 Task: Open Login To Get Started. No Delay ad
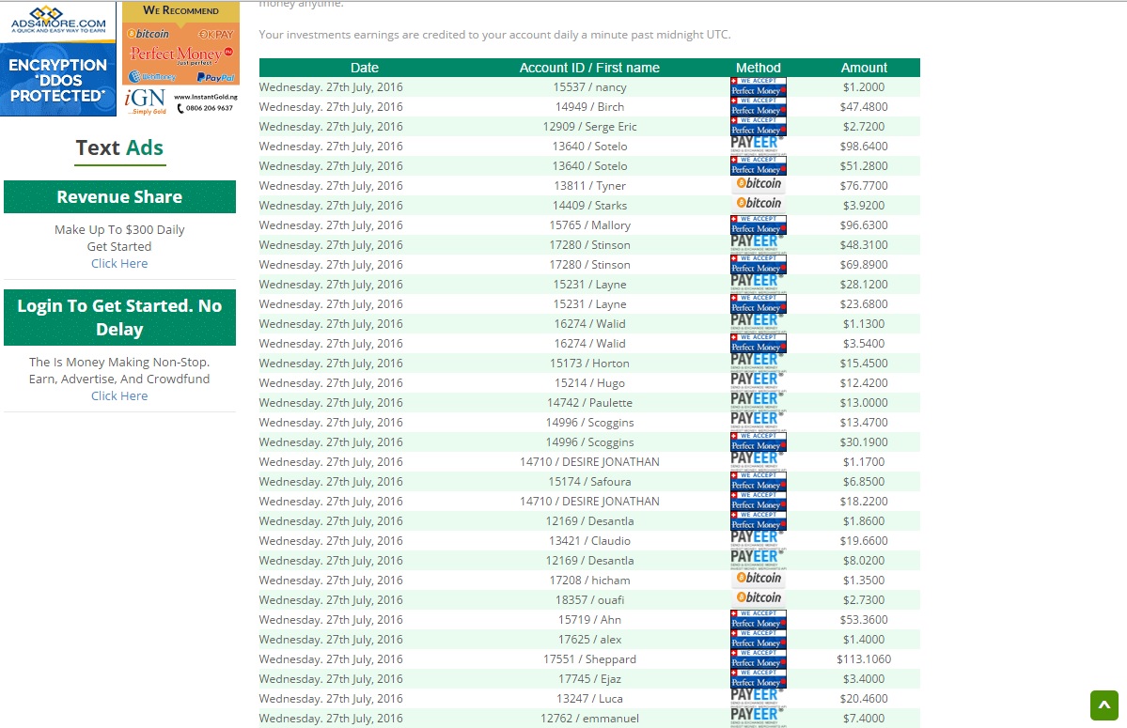119,318
